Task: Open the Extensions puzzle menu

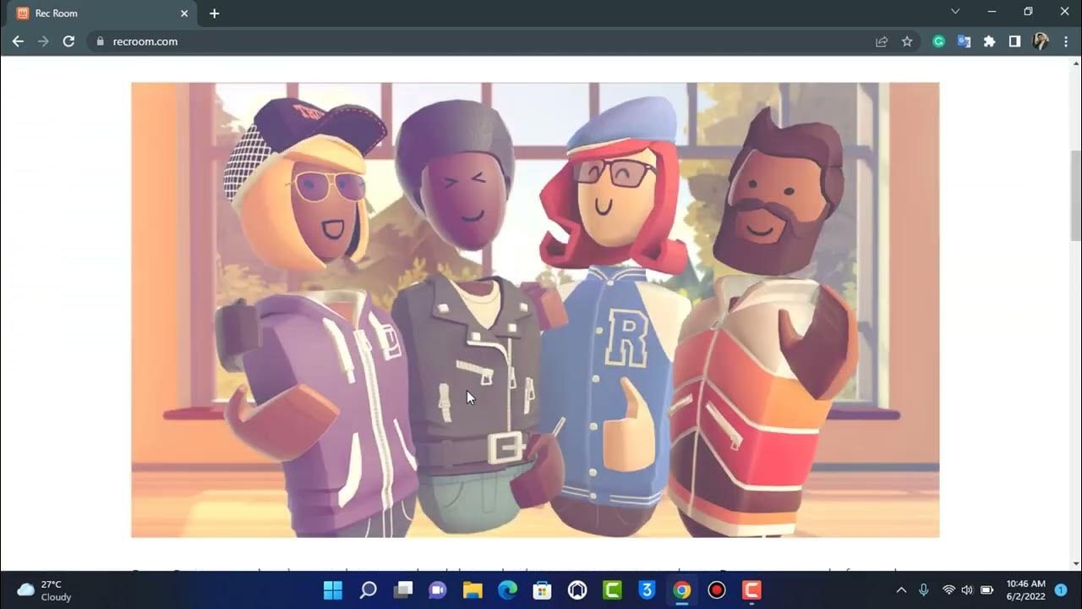Action: point(989,41)
